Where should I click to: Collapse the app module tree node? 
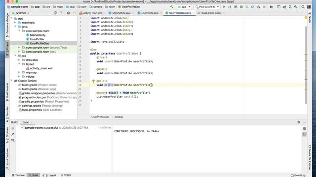pos(11,18)
